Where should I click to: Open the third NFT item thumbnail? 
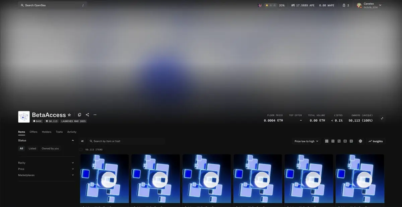[207, 179]
